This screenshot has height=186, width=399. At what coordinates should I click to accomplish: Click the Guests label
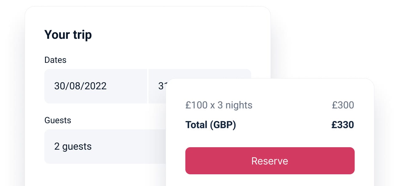point(58,120)
